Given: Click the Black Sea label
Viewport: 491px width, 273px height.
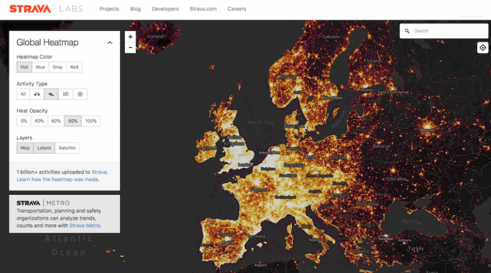Looking at the screenshot, I should coord(412,221).
